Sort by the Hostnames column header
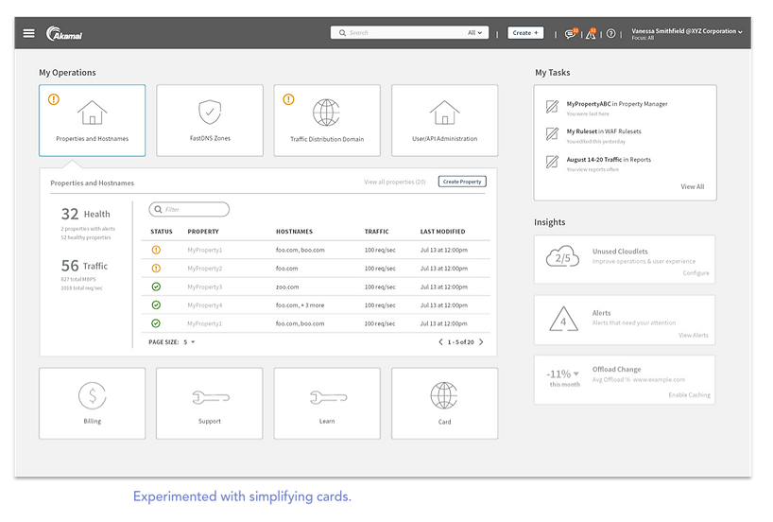 (294, 232)
